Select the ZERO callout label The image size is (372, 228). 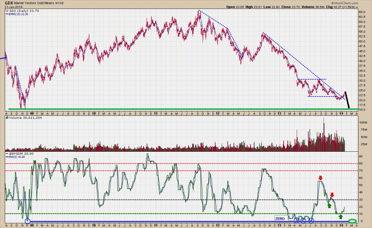click(x=280, y=218)
